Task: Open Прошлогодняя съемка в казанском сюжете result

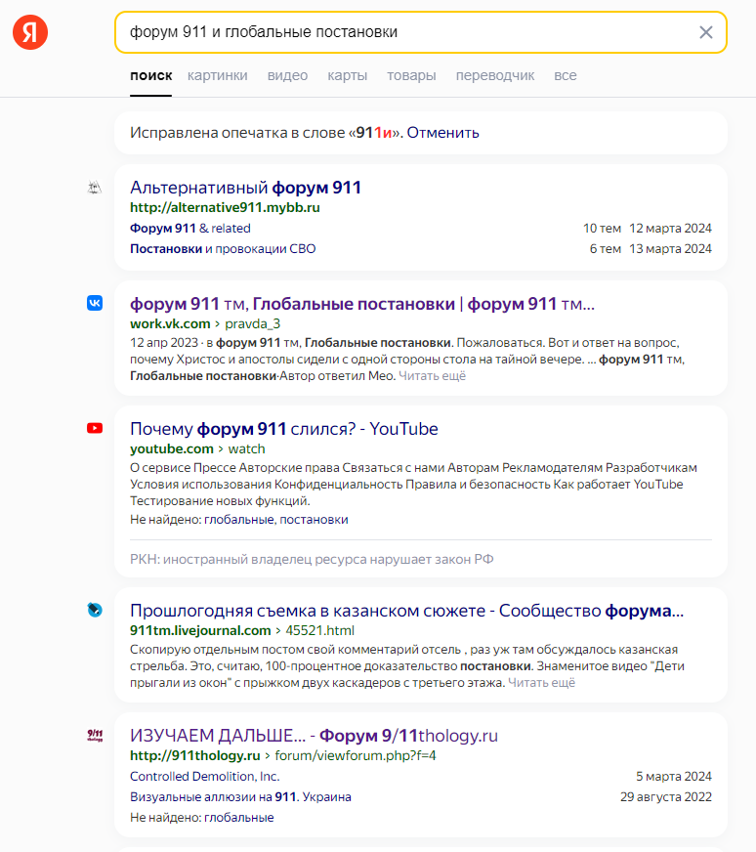Action: pos(406,611)
